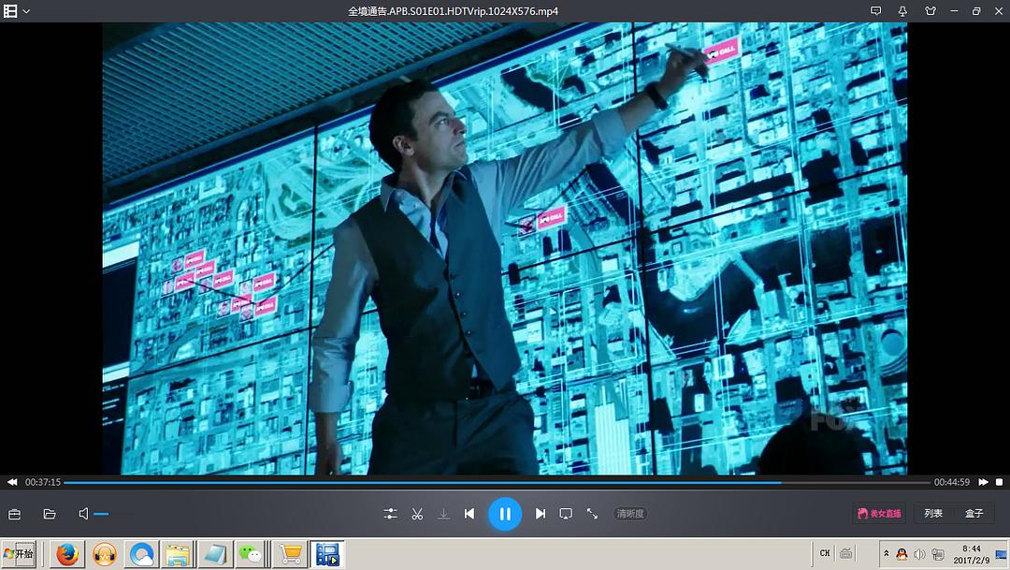The image size is (1010, 570).
Task: Open the 盒子 tab
Action: pyautogui.click(x=974, y=514)
